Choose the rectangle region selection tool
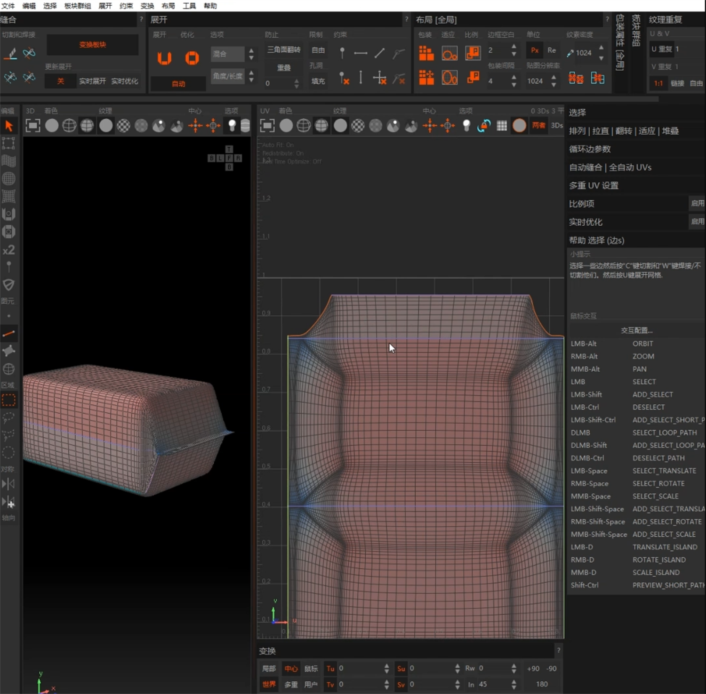Screen dimensions: 706x694 tap(8, 400)
